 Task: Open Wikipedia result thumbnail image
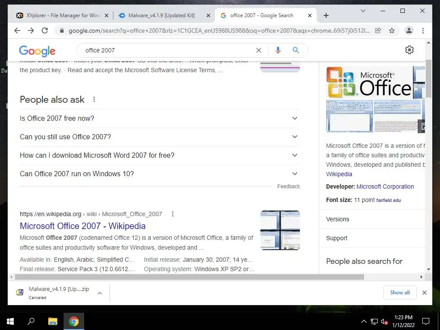click(280, 230)
